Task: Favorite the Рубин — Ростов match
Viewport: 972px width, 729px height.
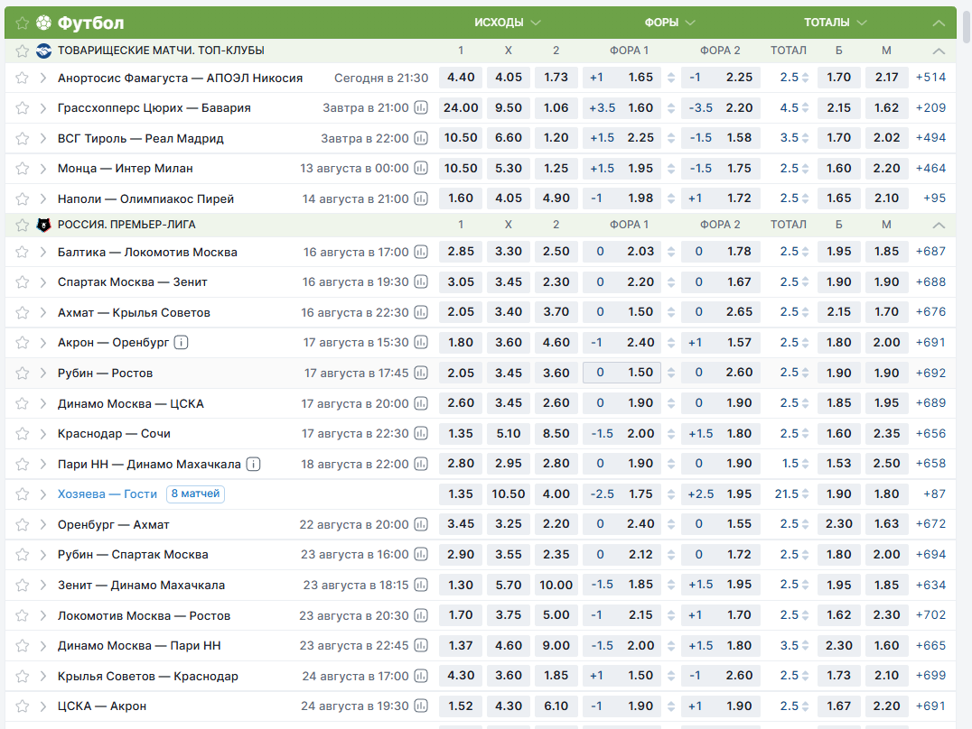Action: pos(23,373)
